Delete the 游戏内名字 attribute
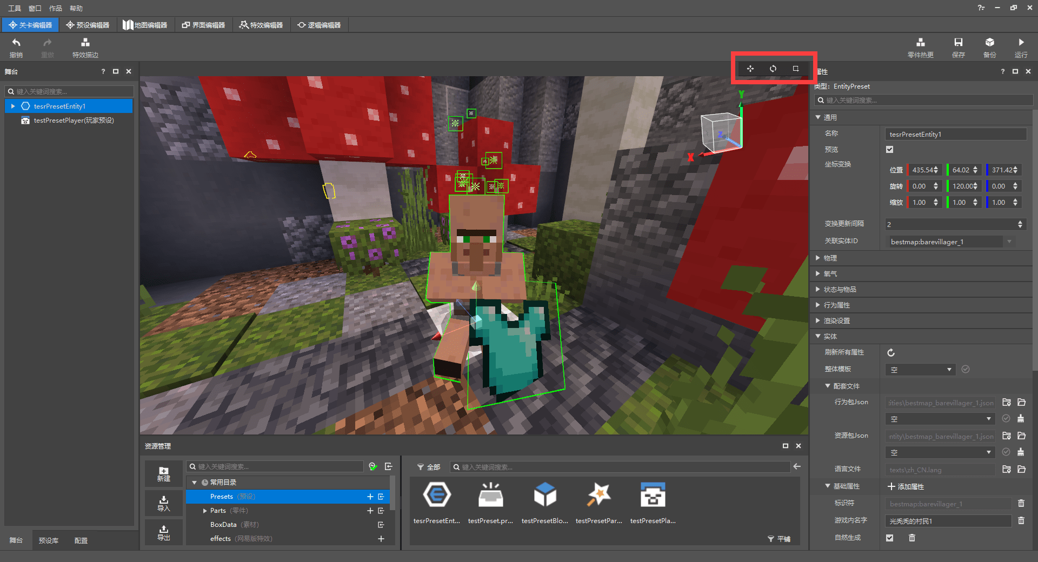1038x562 pixels. (1021, 521)
